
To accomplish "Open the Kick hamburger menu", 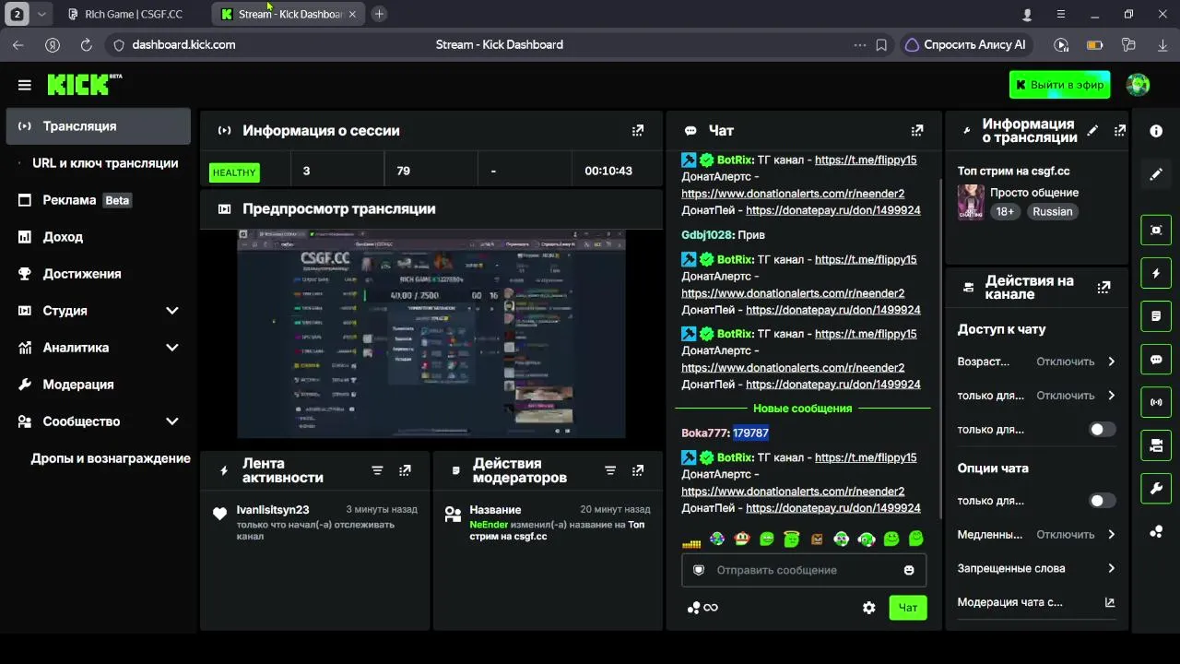I will pos(24,85).
